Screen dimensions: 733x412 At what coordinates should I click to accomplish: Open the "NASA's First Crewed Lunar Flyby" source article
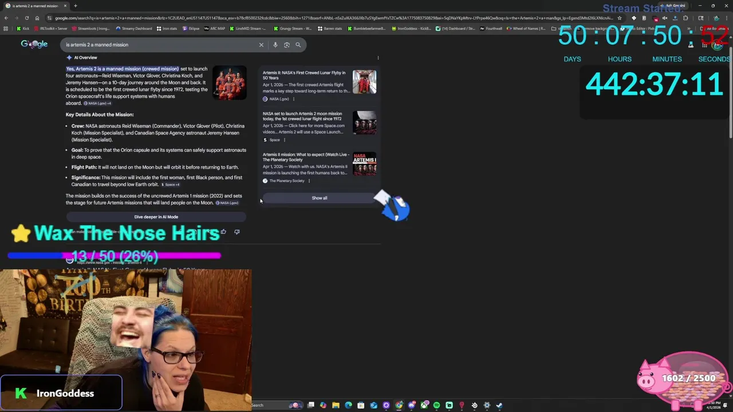304,75
